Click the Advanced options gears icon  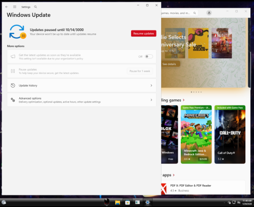click(13, 100)
